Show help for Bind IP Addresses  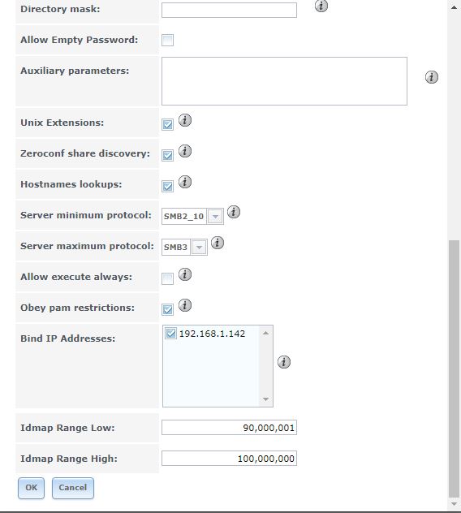pos(284,362)
